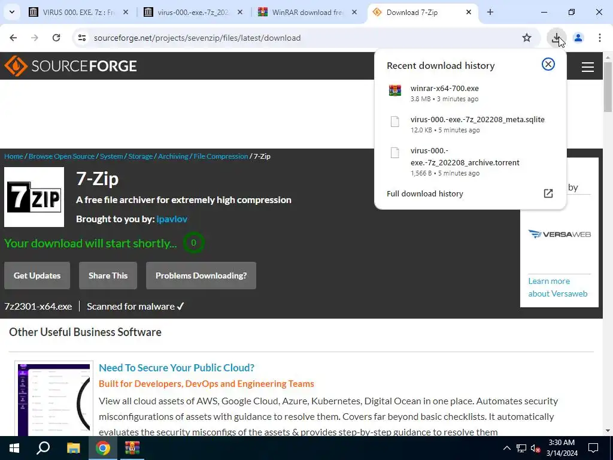This screenshot has width=613, height=460.
Task: Bookmark this page with the star icon
Action: tap(527, 38)
